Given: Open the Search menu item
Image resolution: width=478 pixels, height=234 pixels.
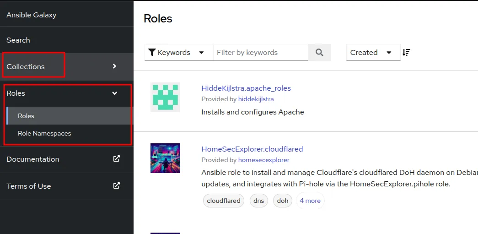Looking at the screenshot, I should (x=18, y=40).
